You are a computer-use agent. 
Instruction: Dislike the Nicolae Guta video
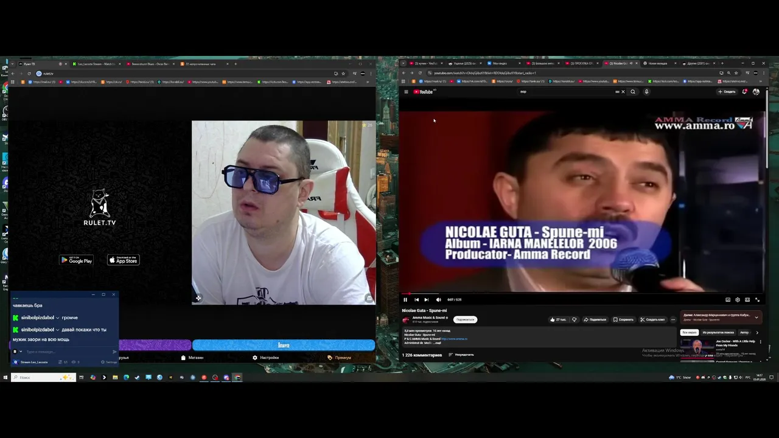click(x=574, y=319)
